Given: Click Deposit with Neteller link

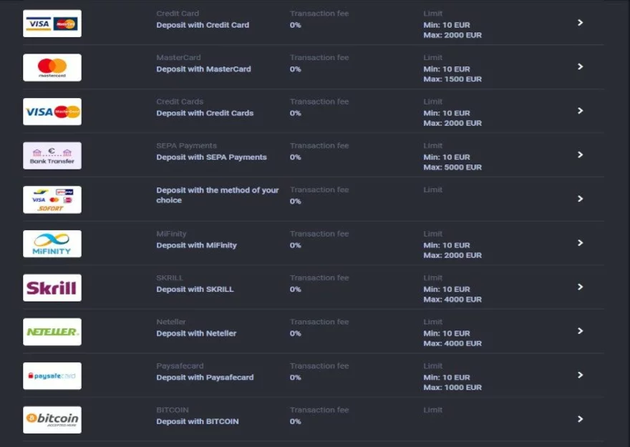Looking at the screenshot, I should point(196,333).
